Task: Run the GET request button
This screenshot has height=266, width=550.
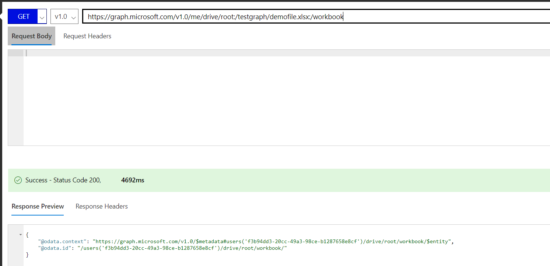Action: click(23, 17)
